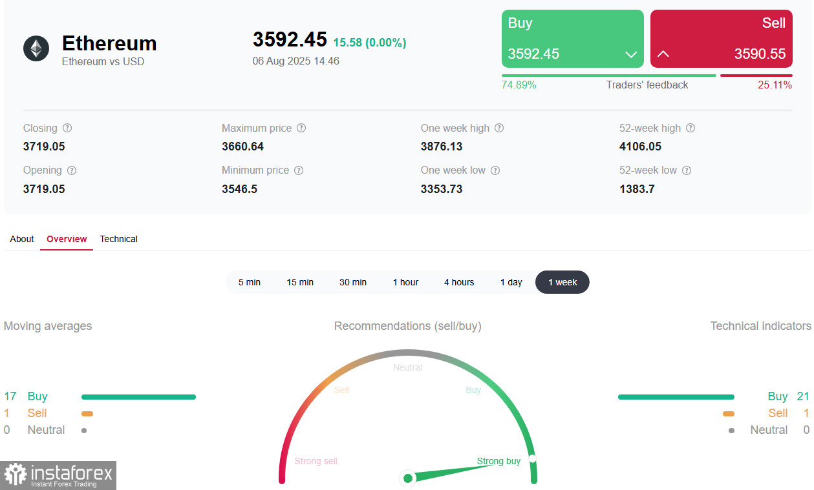Screen dimensions: 814x490
Task: Click the Minimum price value 3546.5
Action: (240, 189)
